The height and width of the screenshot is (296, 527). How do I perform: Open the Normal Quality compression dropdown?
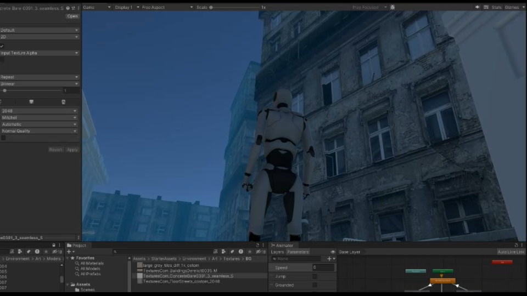click(x=39, y=131)
